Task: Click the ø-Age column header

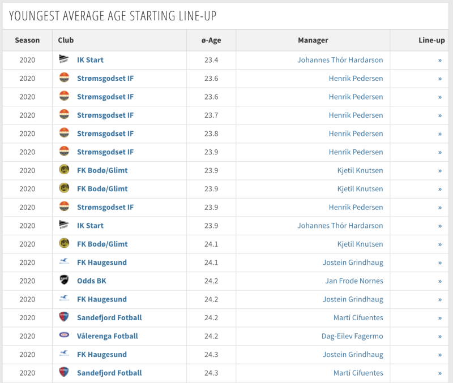Action: 211,40
